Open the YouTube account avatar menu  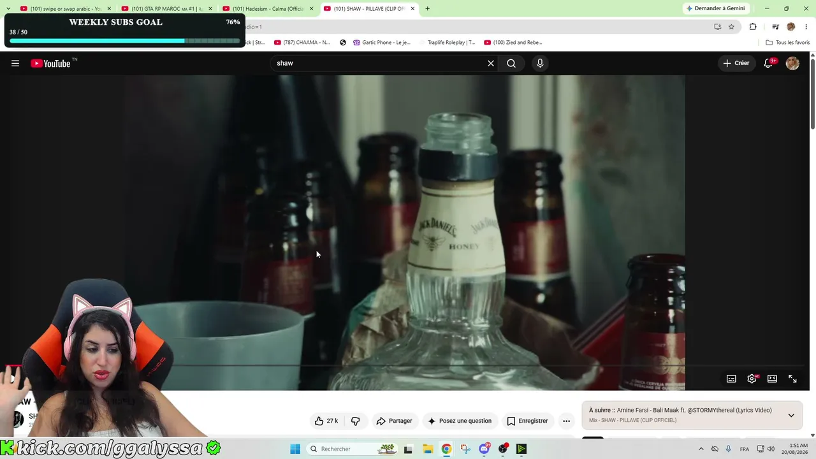pos(792,63)
